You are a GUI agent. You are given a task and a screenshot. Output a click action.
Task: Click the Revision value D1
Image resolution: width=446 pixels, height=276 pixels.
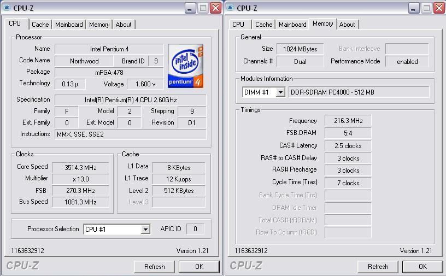coord(192,122)
